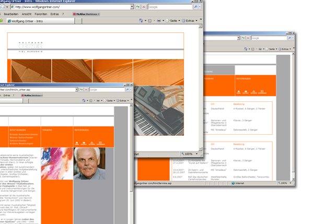Click the search magnifier beside the top Google box
The image size is (312, 224).
click(195, 7)
